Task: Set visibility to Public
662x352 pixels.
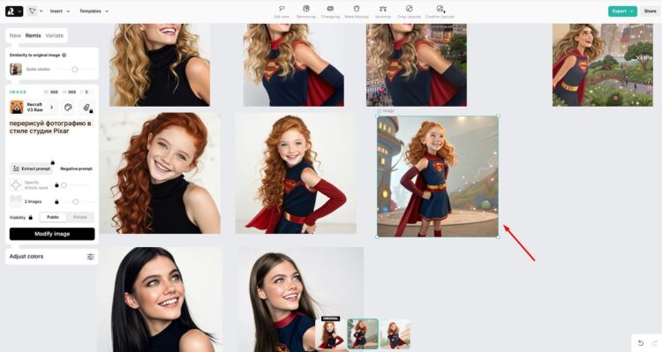Action: point(53,217)
